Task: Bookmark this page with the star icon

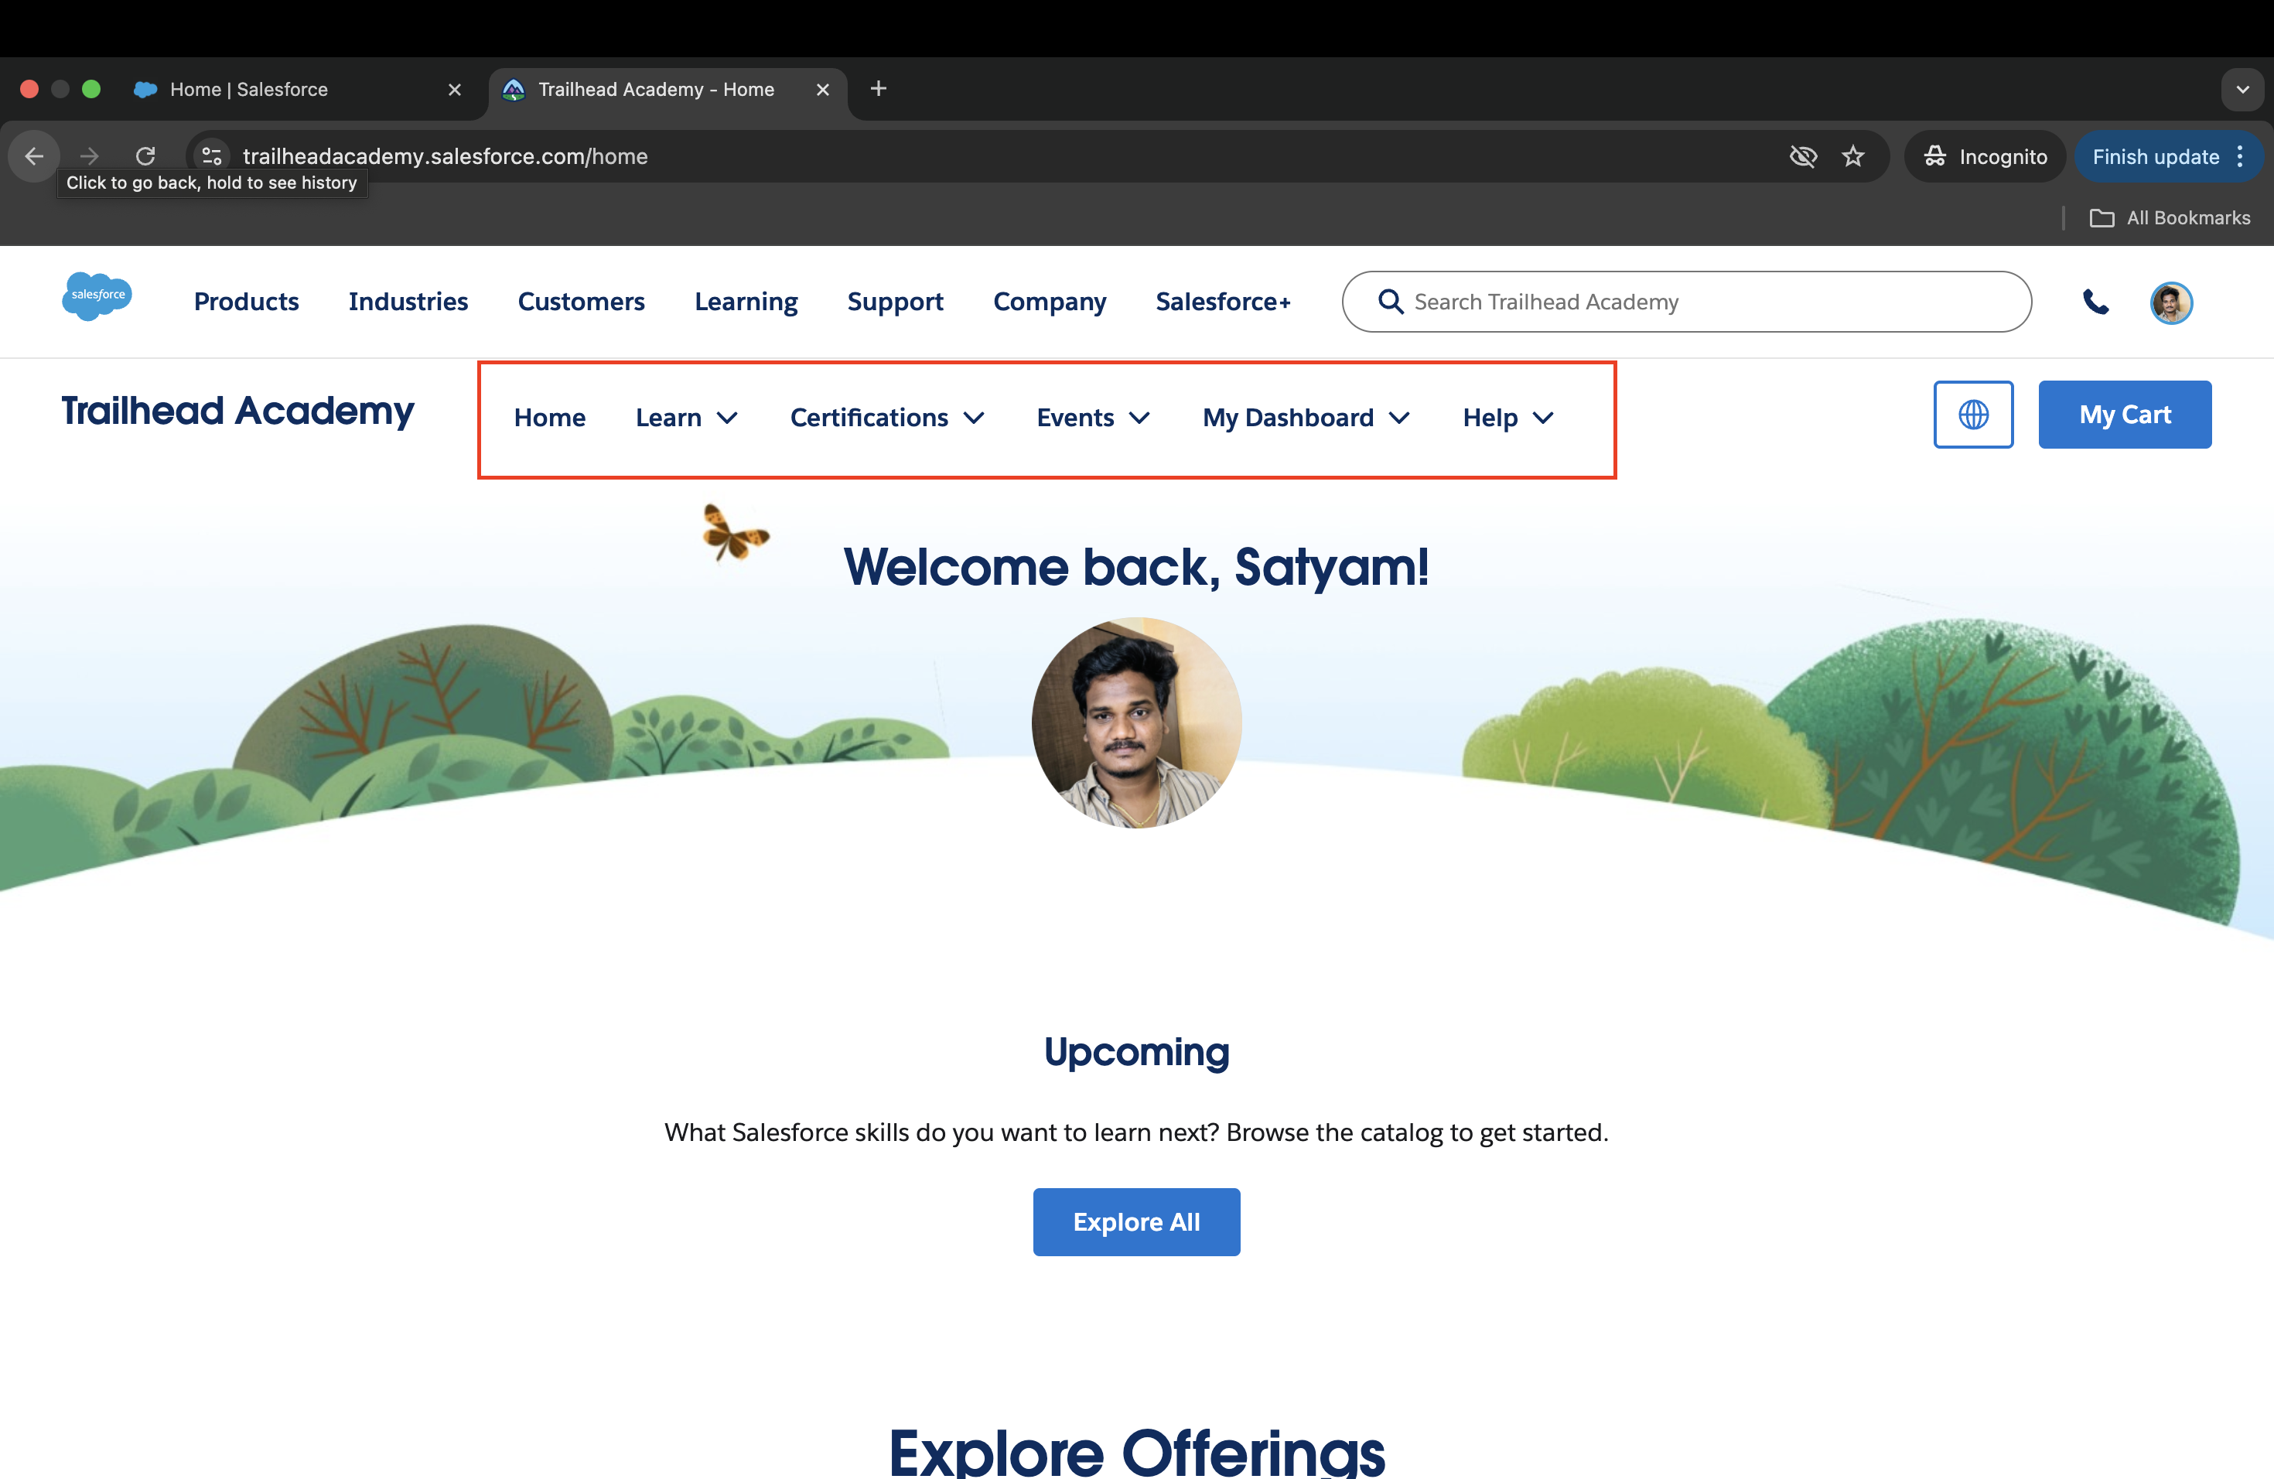Action: point(1852,157)
